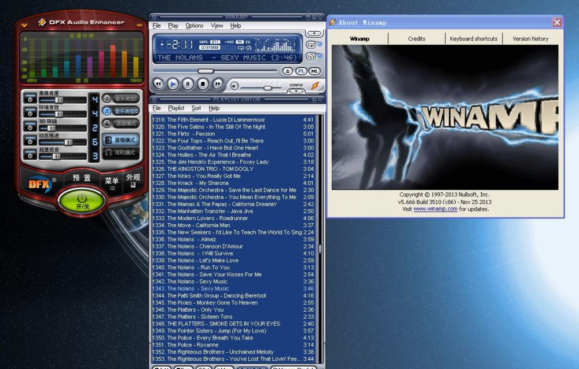Select 1350 The Police - Every Breath You Take
Image resolution: width=579 pixels, height=369 pixels.
[x=233, y=338]
